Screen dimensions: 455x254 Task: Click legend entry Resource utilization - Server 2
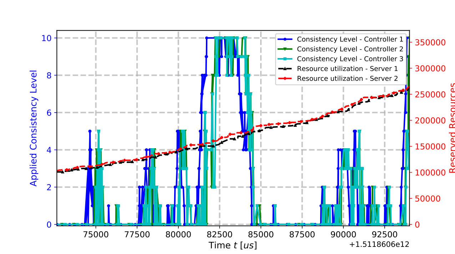coord(347,79)
